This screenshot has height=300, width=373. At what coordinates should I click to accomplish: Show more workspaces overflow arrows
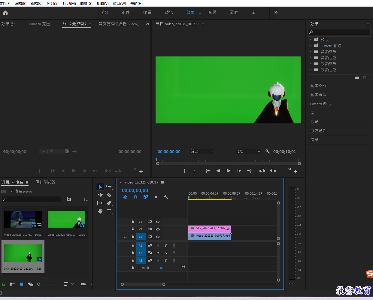pos(276,12)
